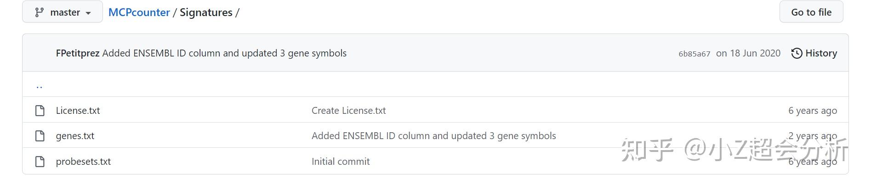Click the probesets.txt file icon
The width and height of the screenshot is (871, 185).
[x=40, y=162]
